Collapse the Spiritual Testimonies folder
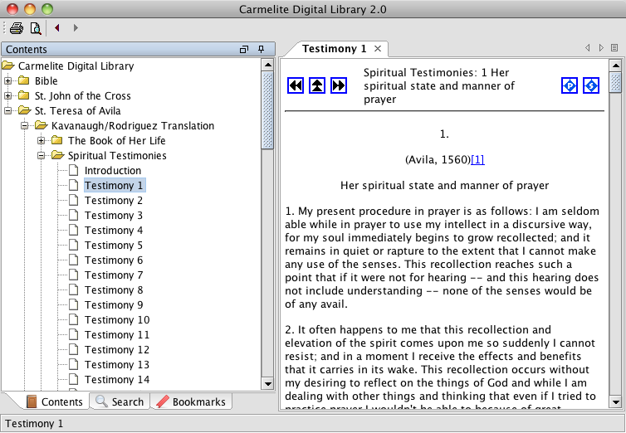Image resolution: width=626 pixels, height=433 pixels. (42, 156)
